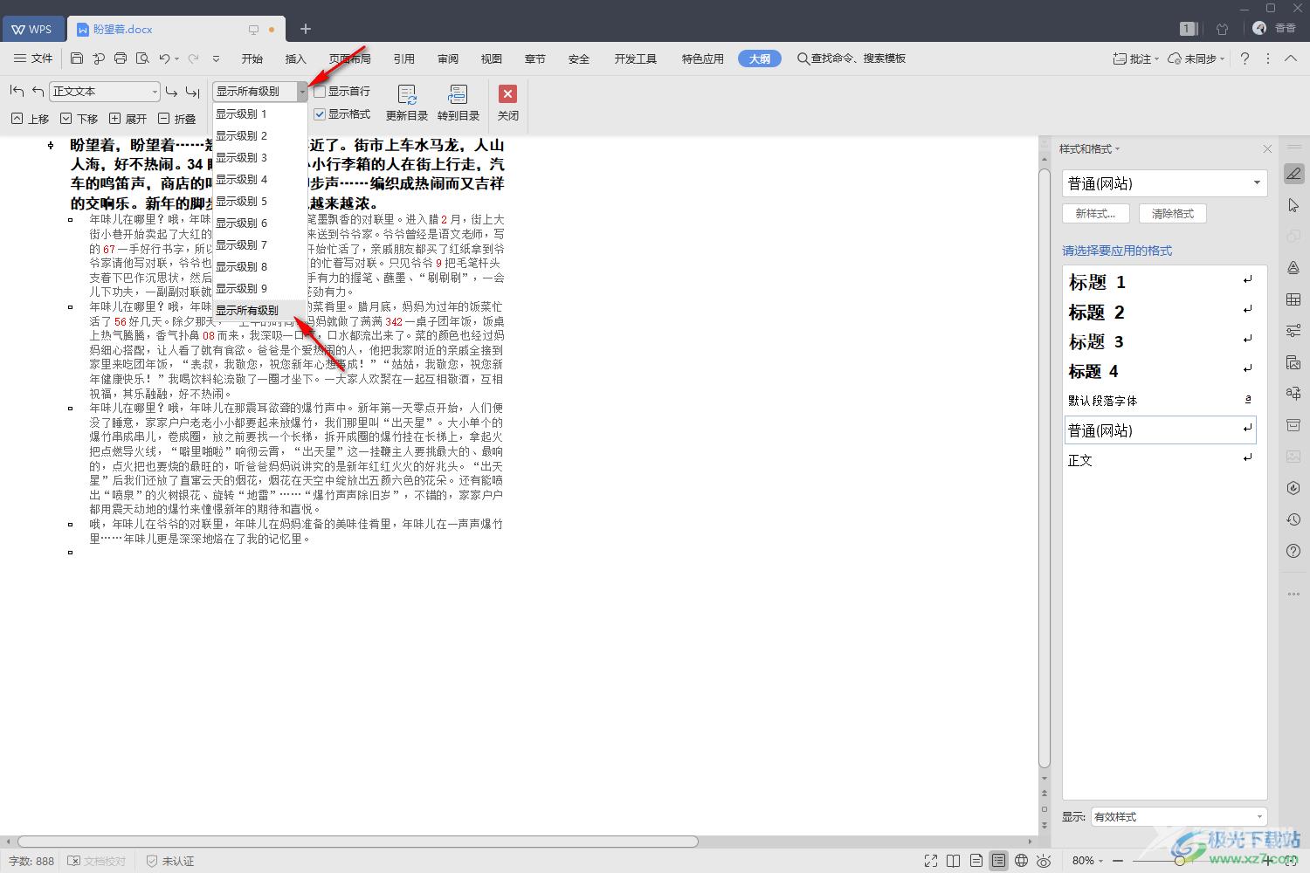
Task: Apply 标题 3 style
Action: (x=1161, y=341)
